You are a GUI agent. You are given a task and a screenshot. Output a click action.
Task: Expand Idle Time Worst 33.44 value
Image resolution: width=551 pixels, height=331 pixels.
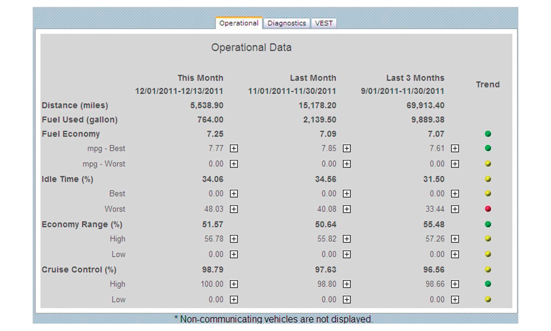click(455, 209)
